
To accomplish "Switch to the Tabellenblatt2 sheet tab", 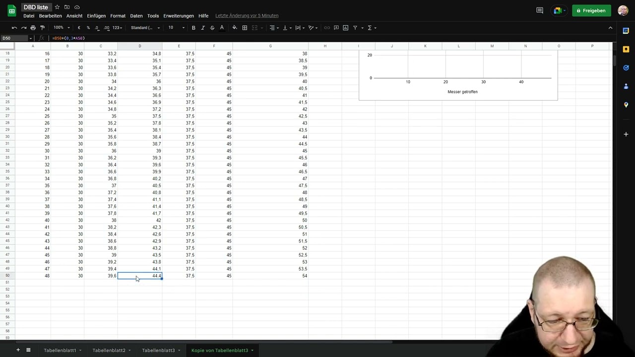I will [109, 351].
